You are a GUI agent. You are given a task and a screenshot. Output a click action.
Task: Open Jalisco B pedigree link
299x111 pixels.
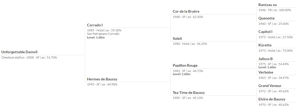[x=266, y=59]
